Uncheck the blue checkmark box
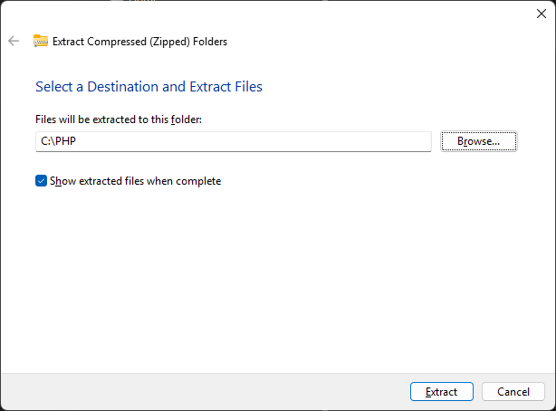 pyautogui.click(x=41, y=181)
